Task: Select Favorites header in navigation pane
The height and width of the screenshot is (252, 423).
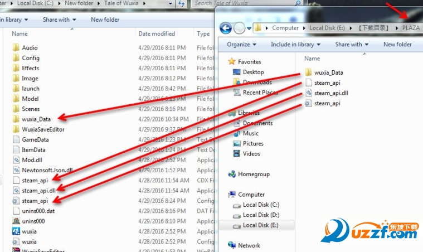Action: 249,62
